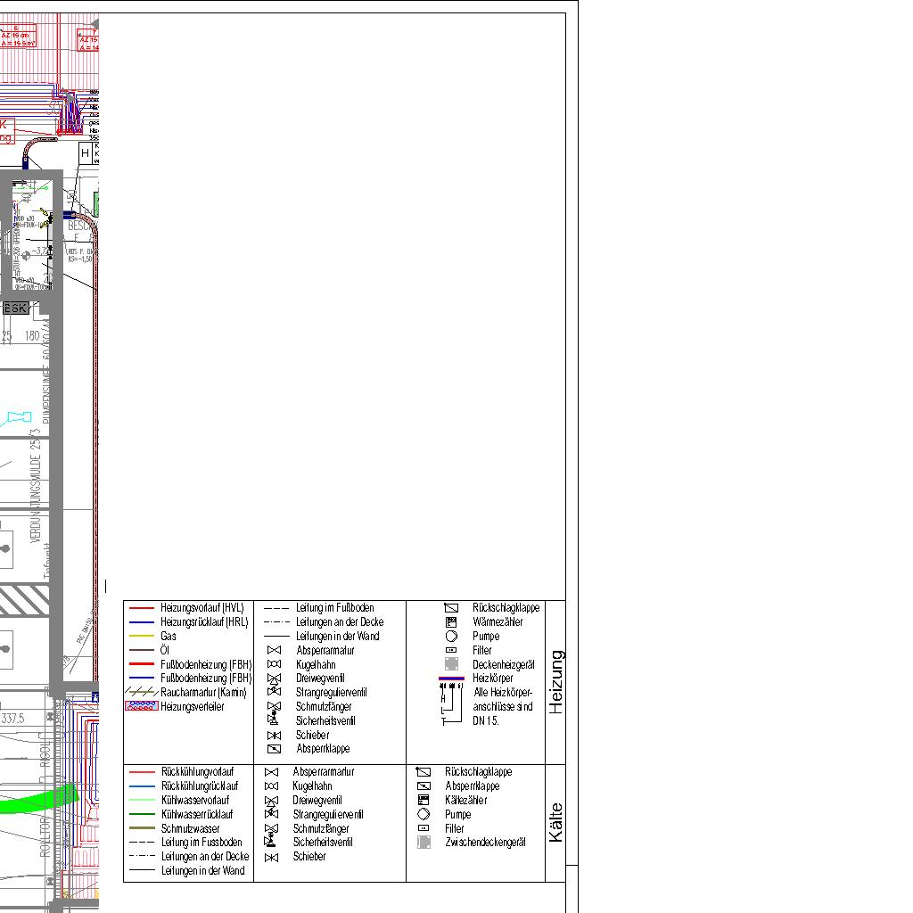Select 'Dreiwegeventil' text in Kälte legend
Viewport: 913px width, 913px height.
(x=317, y=800)
